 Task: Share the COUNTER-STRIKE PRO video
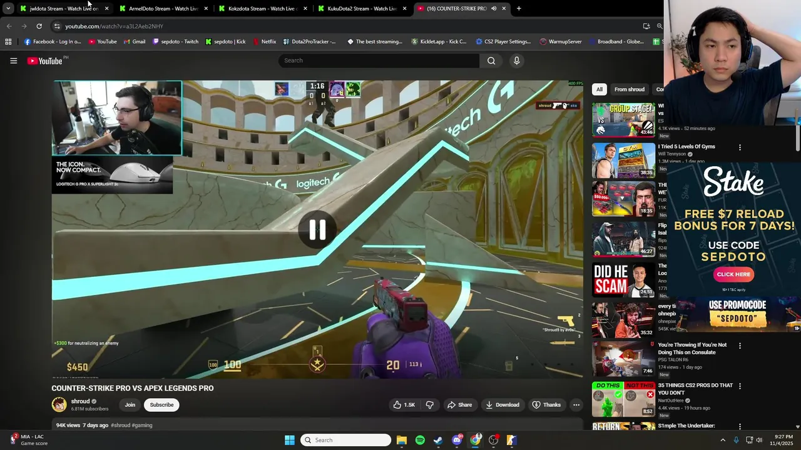tap(459, 405)
